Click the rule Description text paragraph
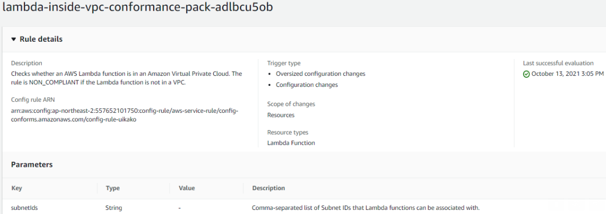The width and height of the screenshot is (606, 214). pos(126,78)
